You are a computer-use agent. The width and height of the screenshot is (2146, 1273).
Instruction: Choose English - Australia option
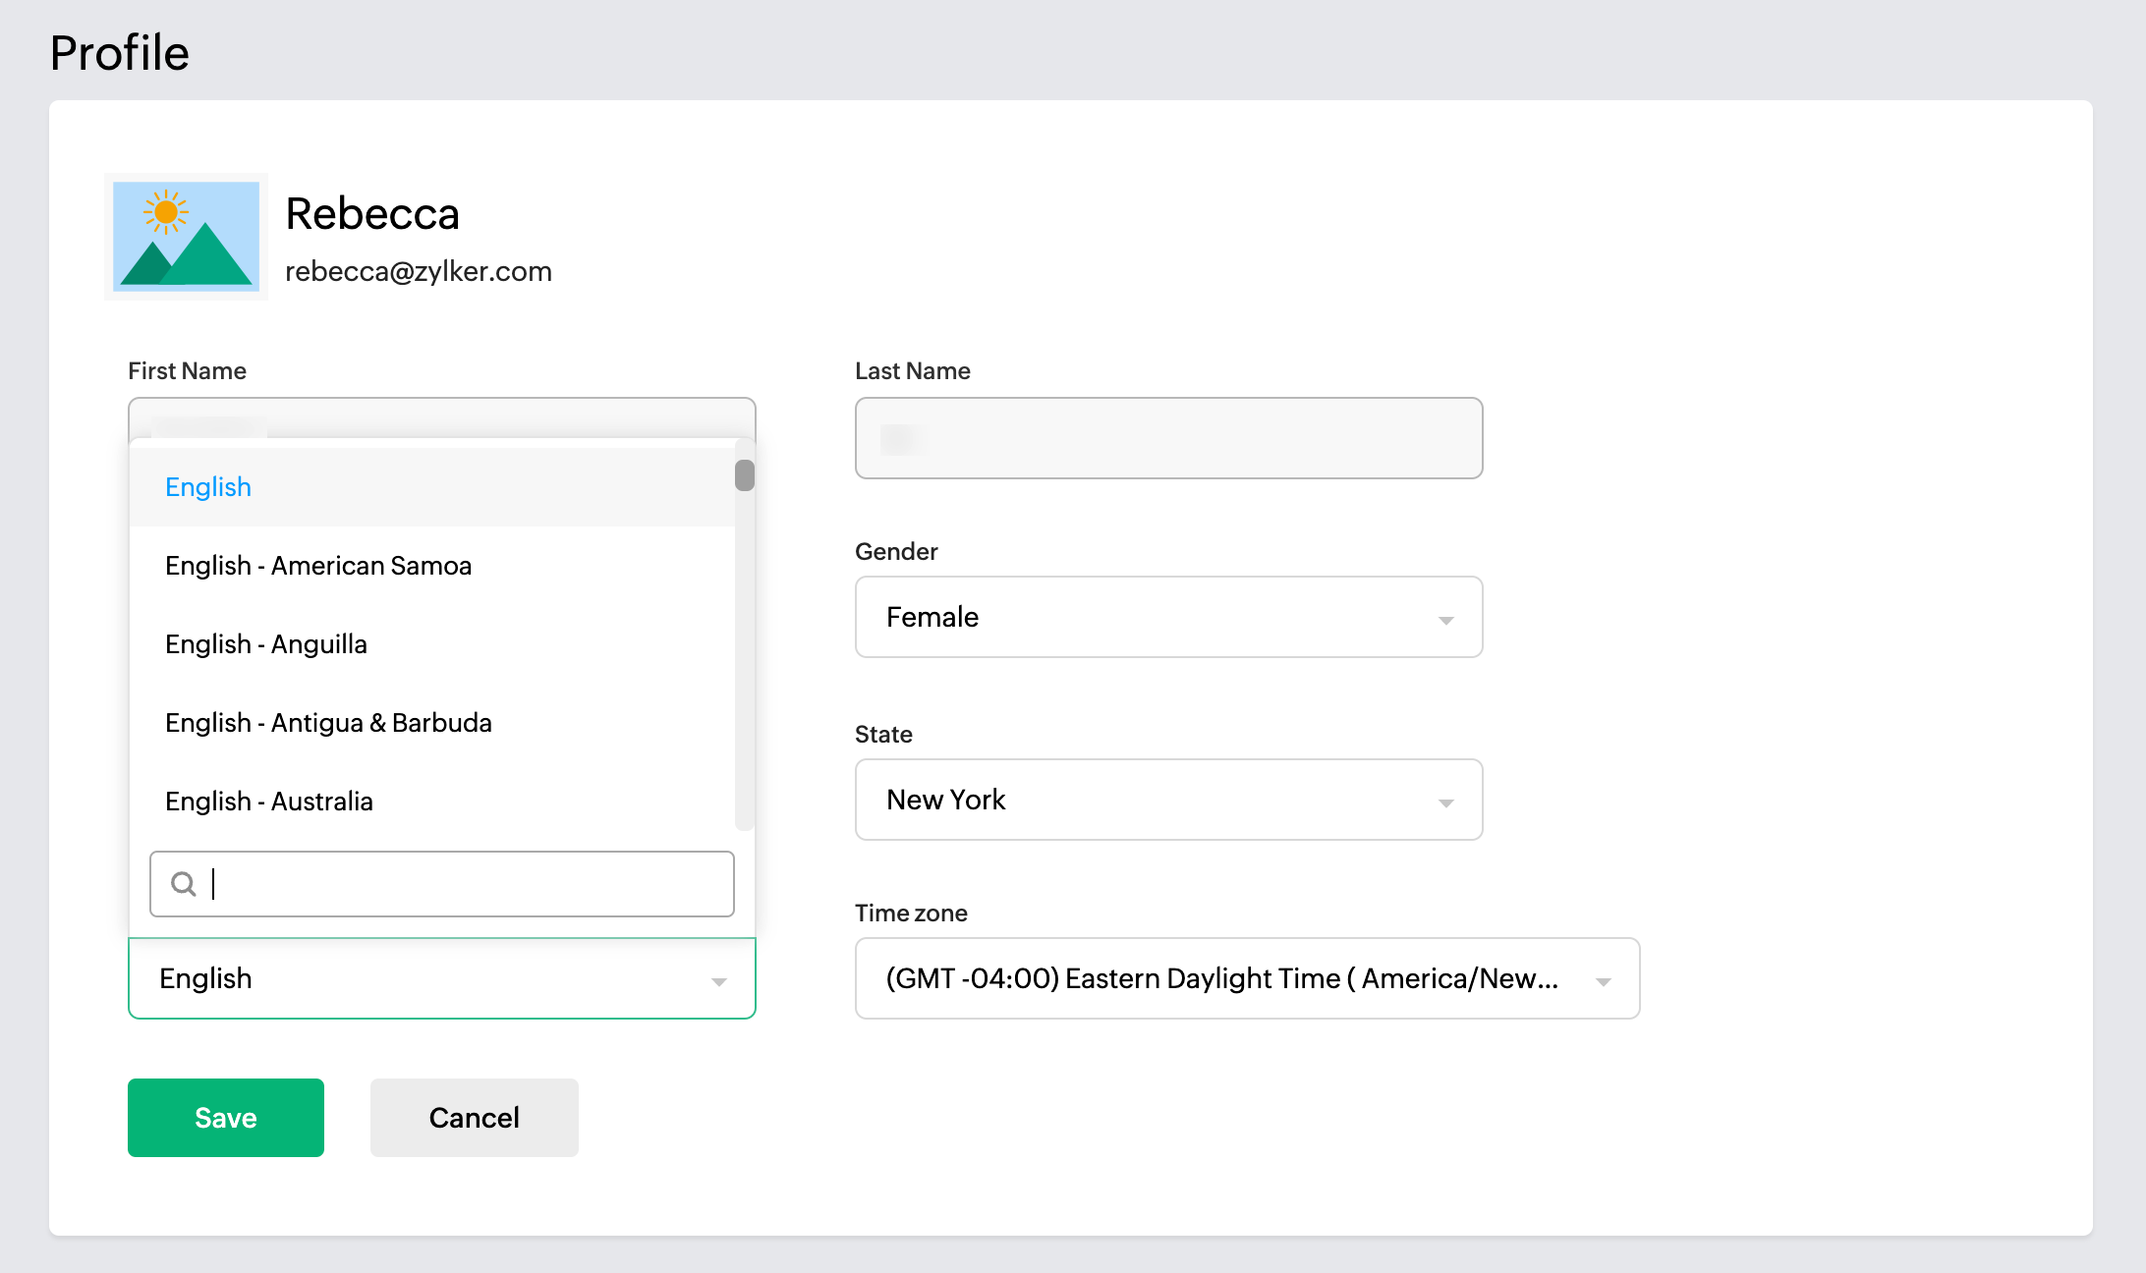pyautogui.click(x=269, y=802)
